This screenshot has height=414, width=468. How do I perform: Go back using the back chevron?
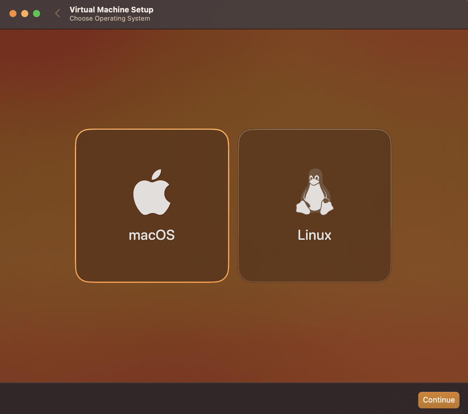[x=57, y=13]
